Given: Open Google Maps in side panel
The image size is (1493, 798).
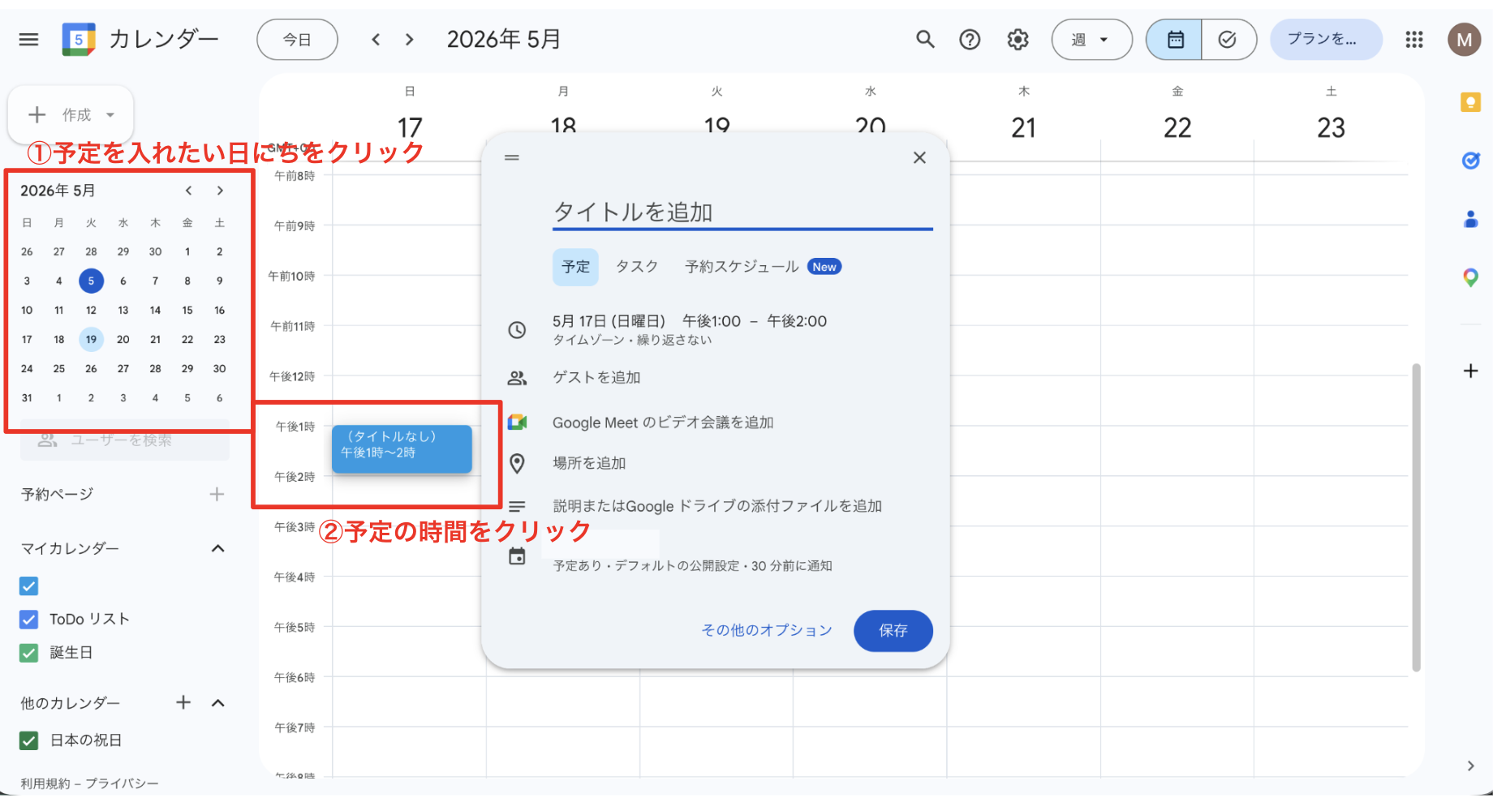Looking at the screenshot, I should tap(1470, 278).
